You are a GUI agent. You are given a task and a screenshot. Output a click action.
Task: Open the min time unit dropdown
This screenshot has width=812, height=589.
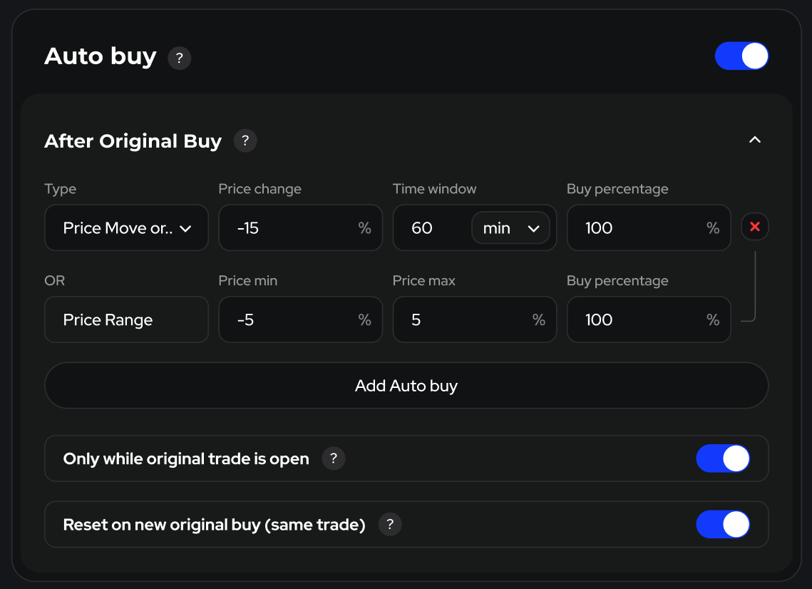[x=510, y=228]
